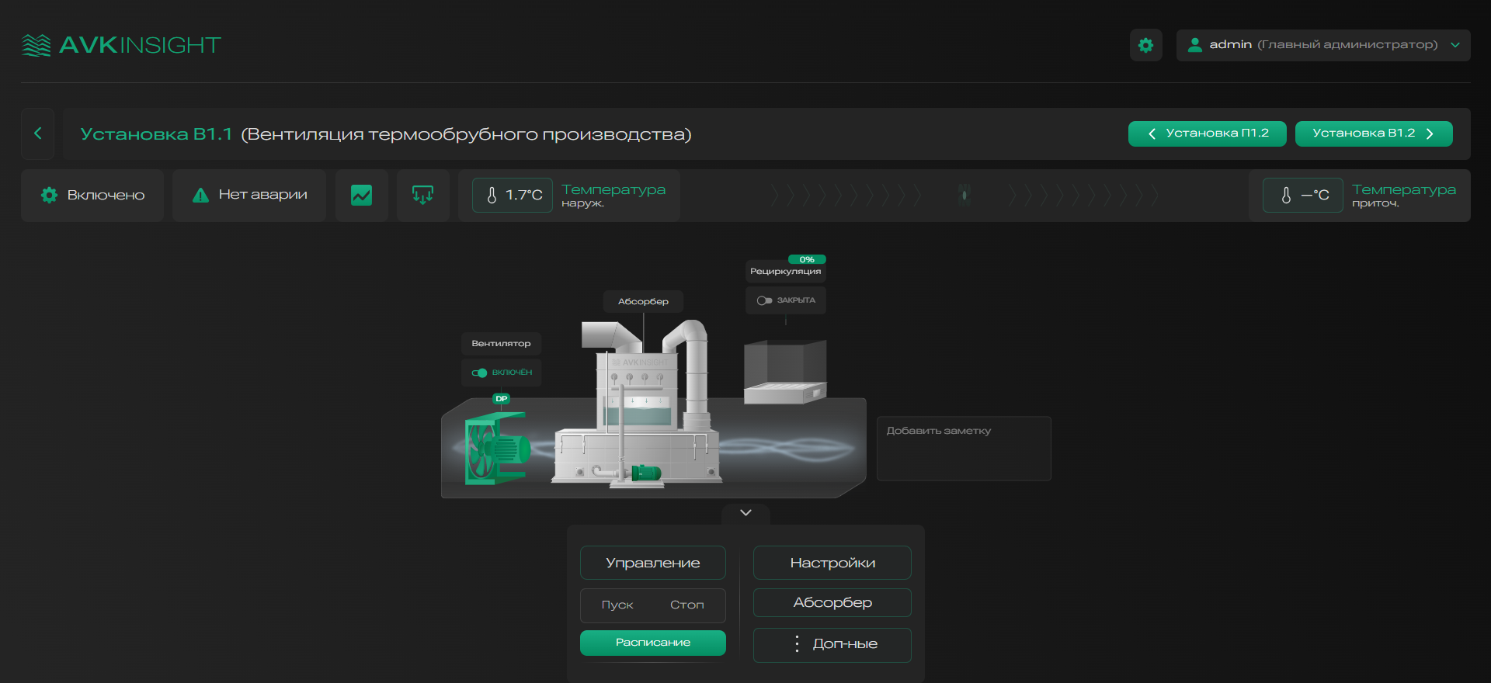Go to Установка В1.2
1491x683 pixels.
[x=1373, y=133]
